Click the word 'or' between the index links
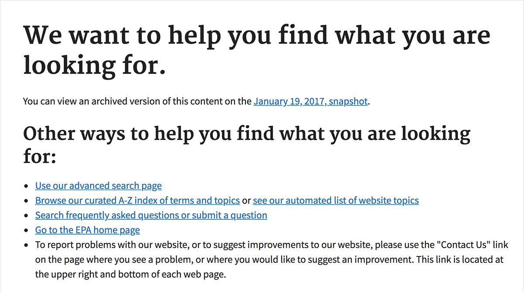The width and height of the screenshot is (524, 293). (x=246, y=201)
